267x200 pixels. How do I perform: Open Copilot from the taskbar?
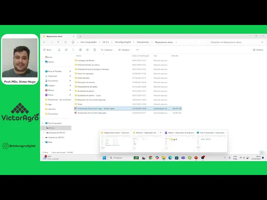157,158
